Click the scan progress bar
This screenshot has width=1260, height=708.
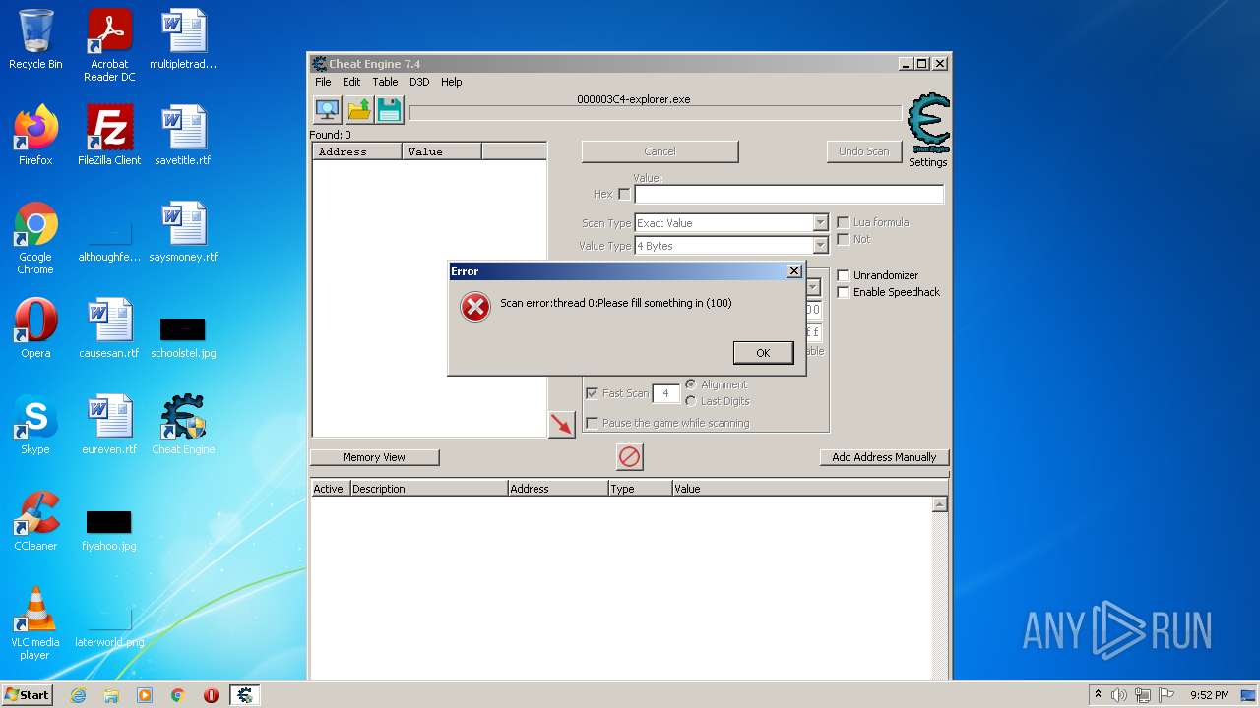click(655, 113)
